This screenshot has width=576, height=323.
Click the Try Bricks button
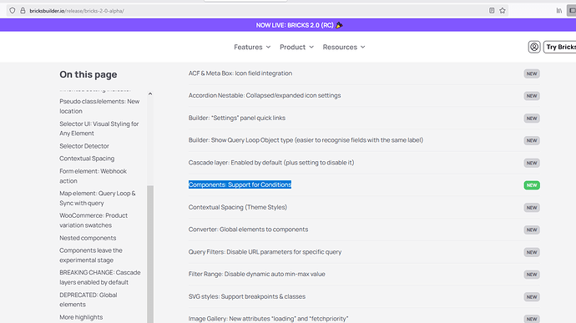pyautogui.click(x=560, y=47)
